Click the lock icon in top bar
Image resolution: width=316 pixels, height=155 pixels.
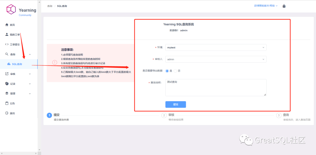coord(284,6)
